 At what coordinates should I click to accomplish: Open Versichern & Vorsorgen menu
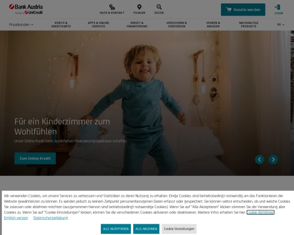tap(176, 24)
